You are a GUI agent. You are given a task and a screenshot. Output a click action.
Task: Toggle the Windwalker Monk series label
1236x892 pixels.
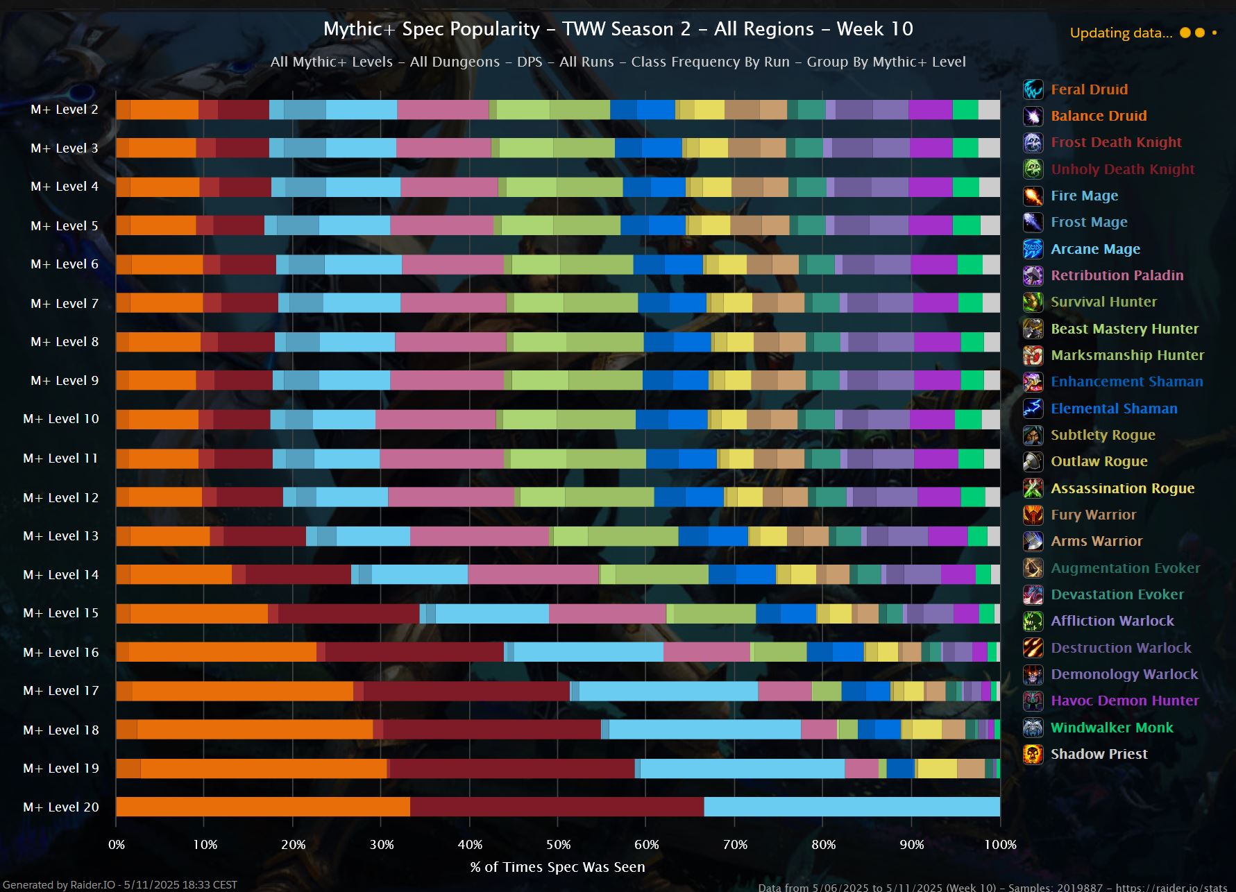click(1112, 728)
